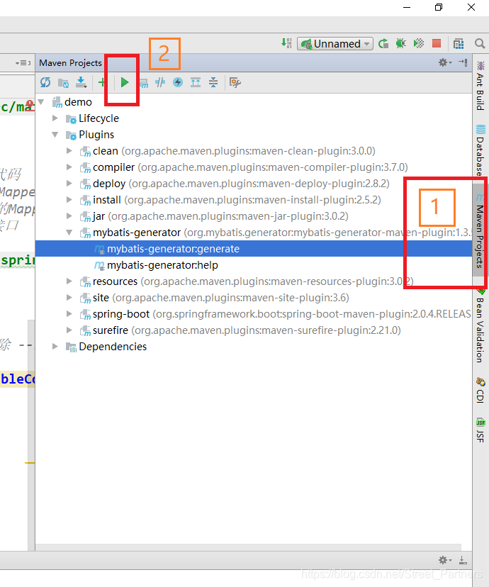This screenshot has width=489, height=587.
Task: Run Maven build with green play button
Action: coord(125,82)
